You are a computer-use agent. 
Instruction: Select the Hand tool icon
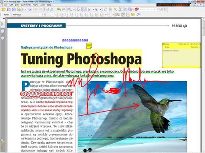[105, 9]
